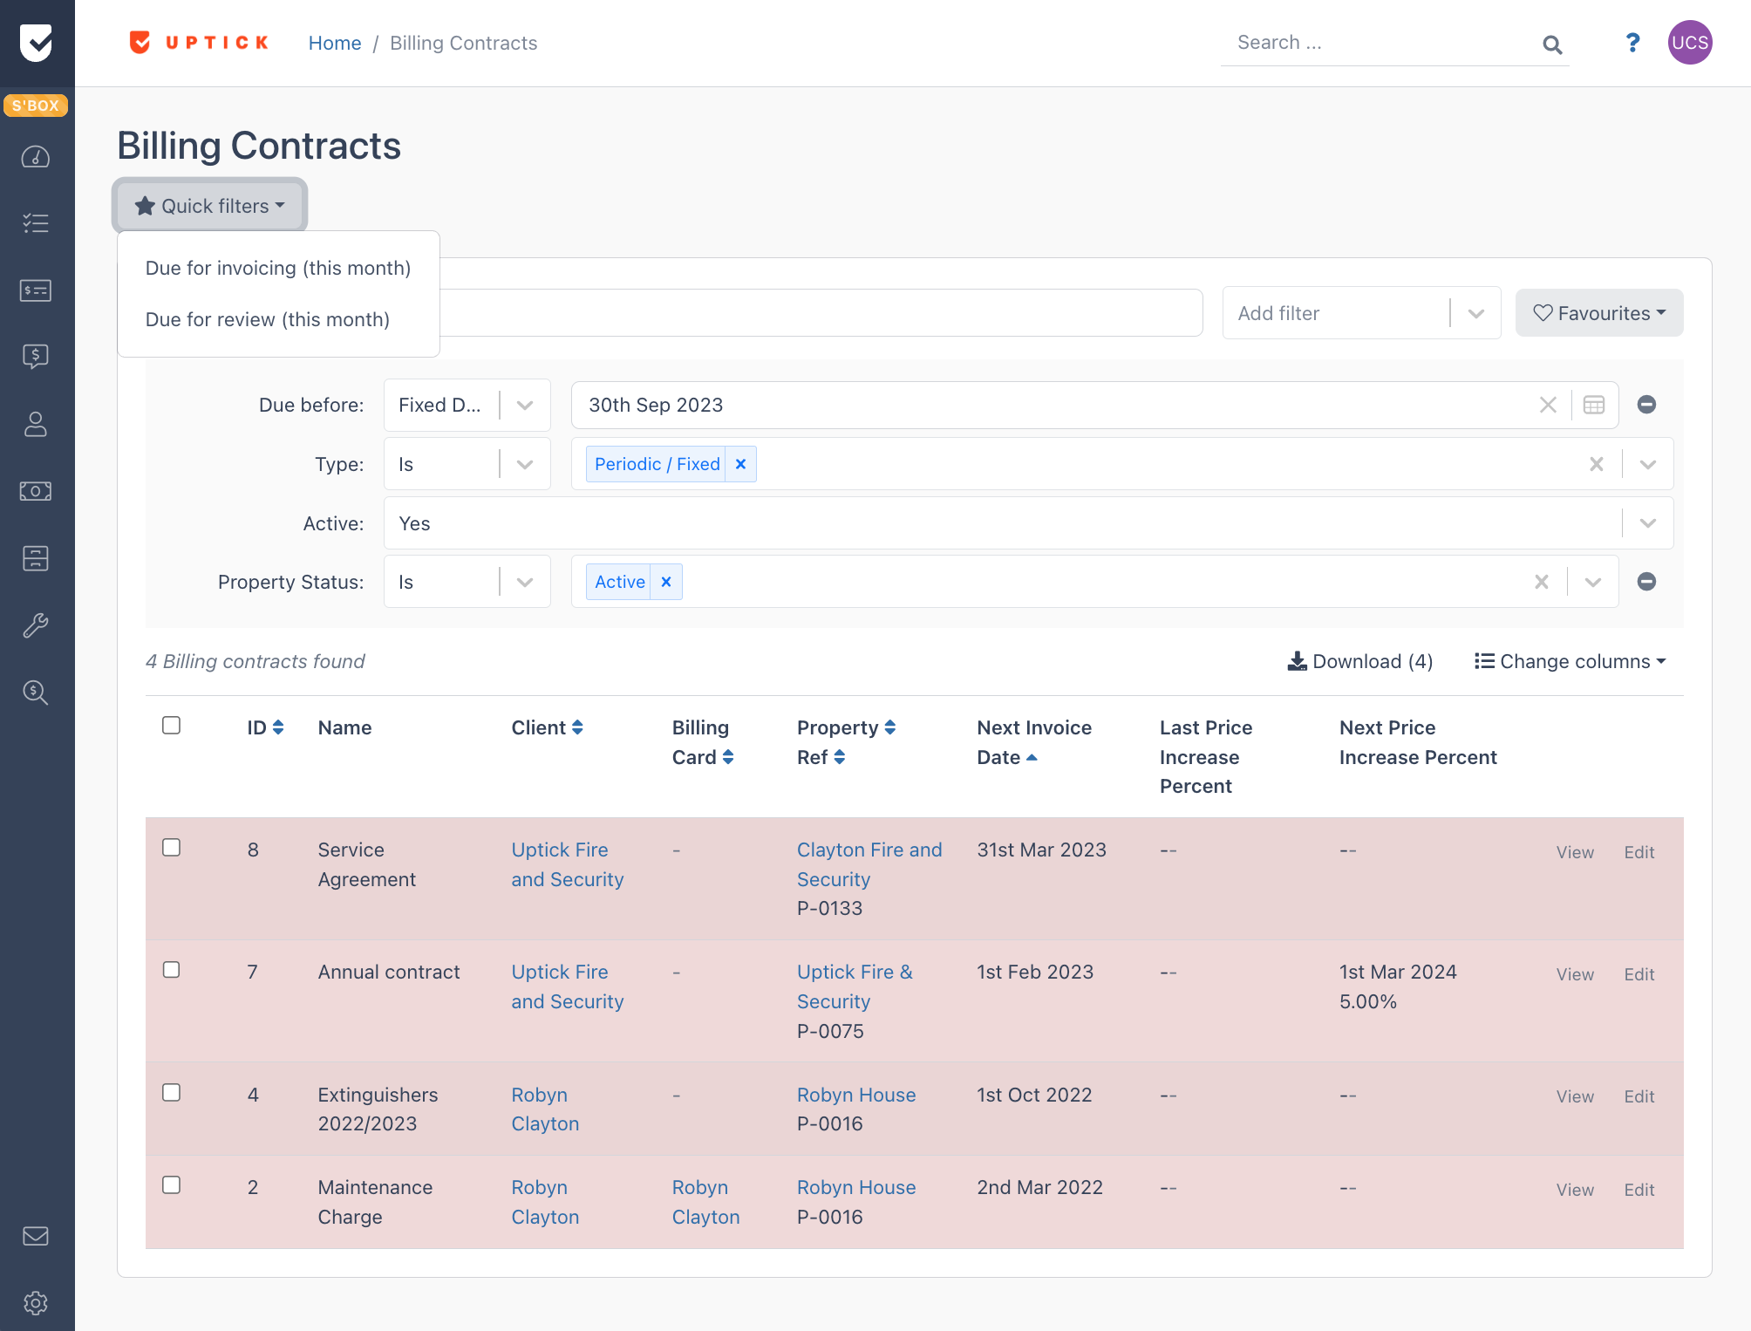
Task: Clear all Property Status filter values
Action: 1542,582
